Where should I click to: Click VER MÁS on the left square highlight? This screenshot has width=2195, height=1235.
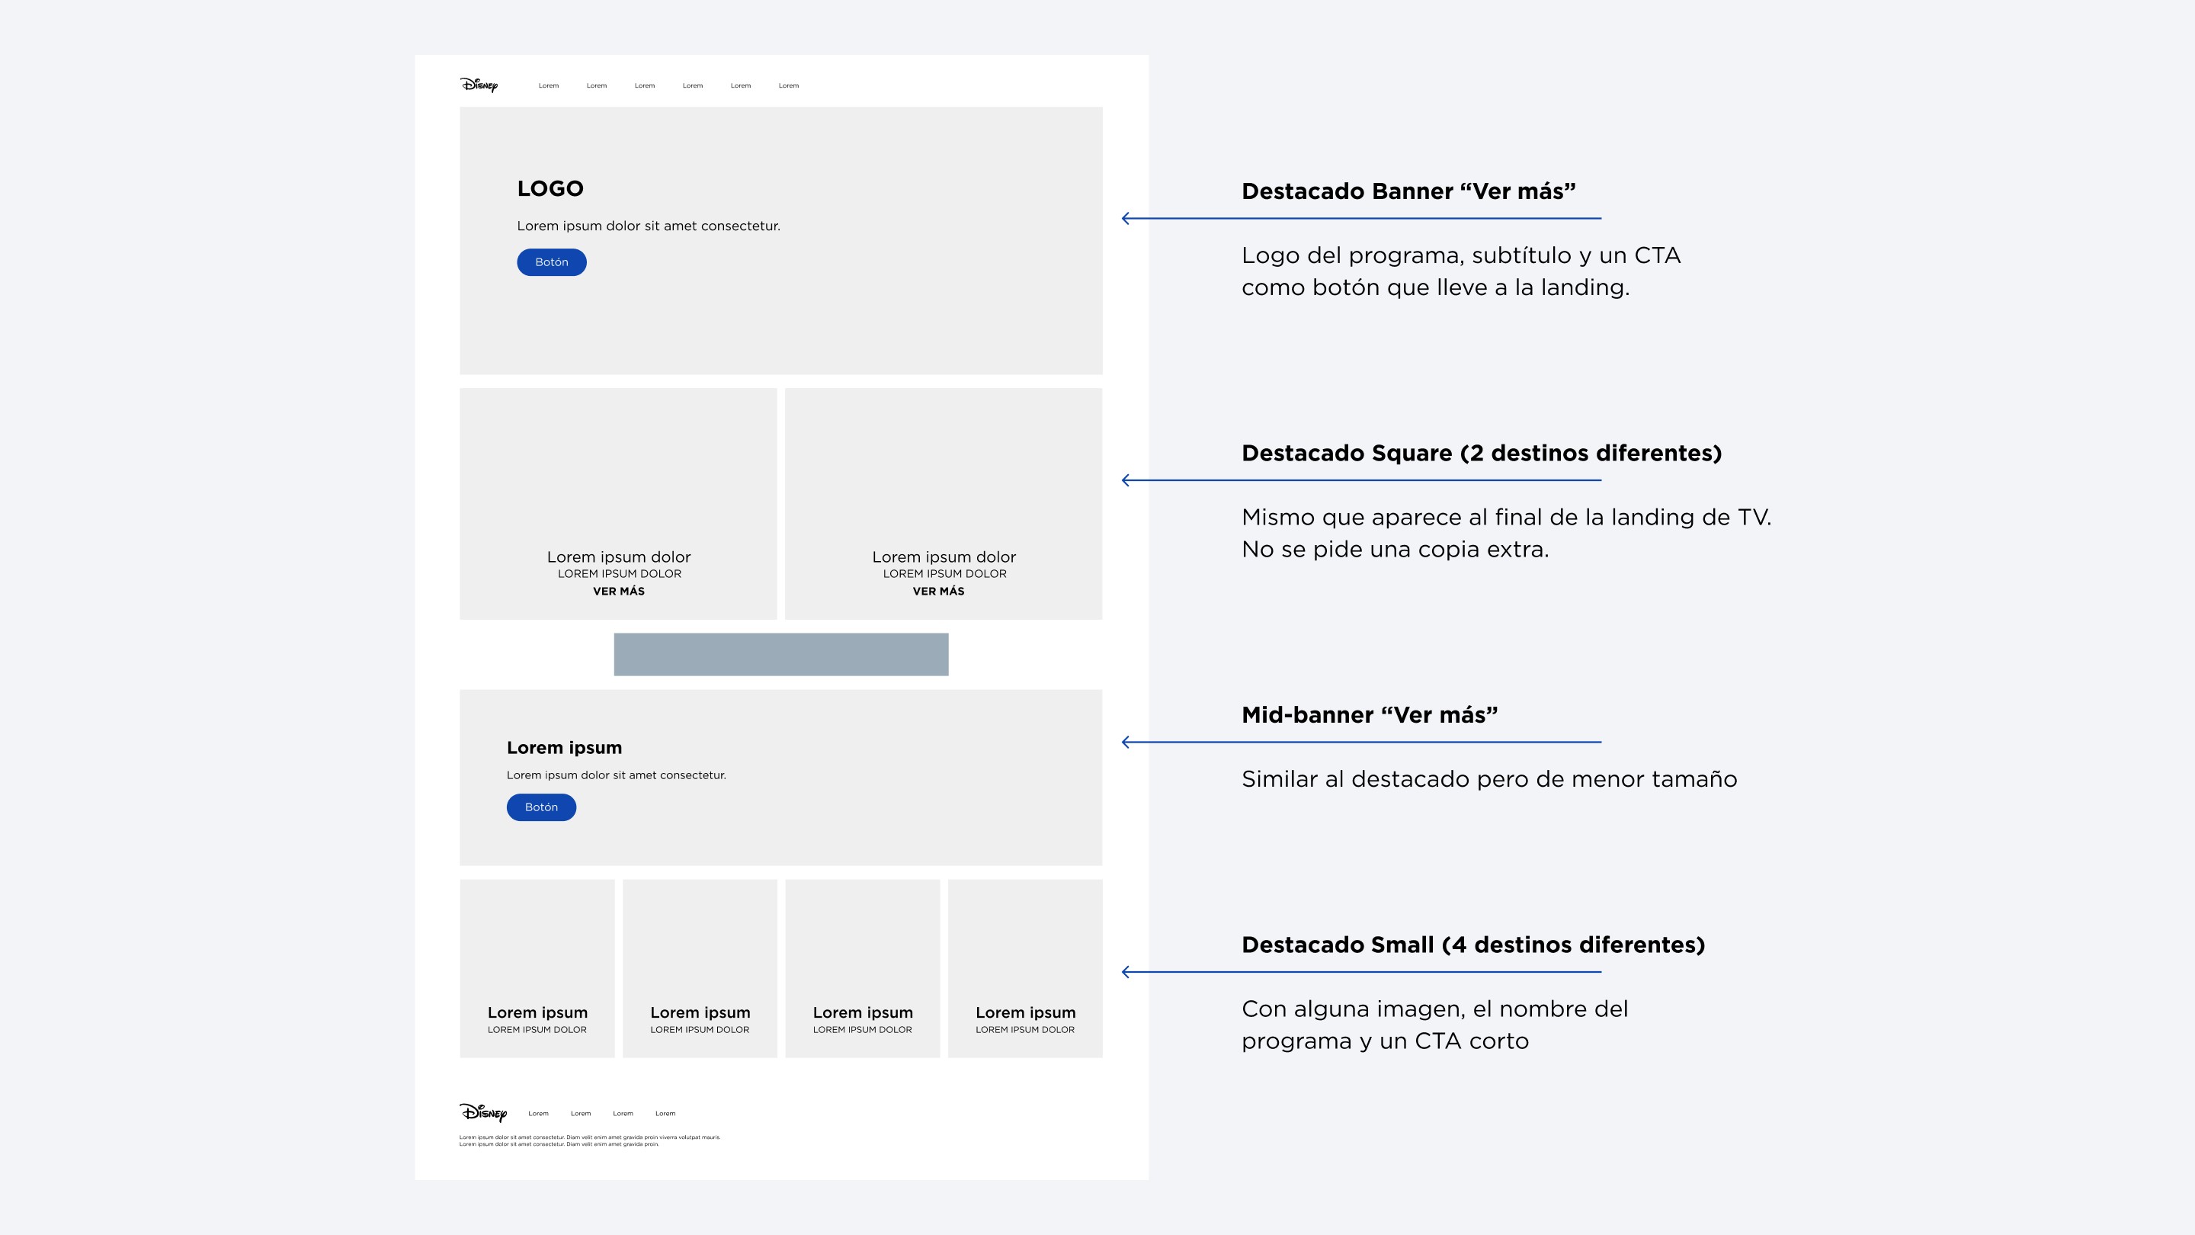(x=619, y=590)
